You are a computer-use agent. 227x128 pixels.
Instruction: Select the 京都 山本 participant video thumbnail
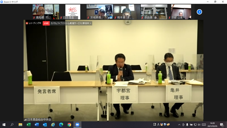(181, 12)
